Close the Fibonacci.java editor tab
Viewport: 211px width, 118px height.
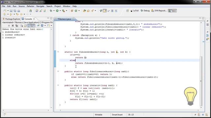click(x=73, y=19)
